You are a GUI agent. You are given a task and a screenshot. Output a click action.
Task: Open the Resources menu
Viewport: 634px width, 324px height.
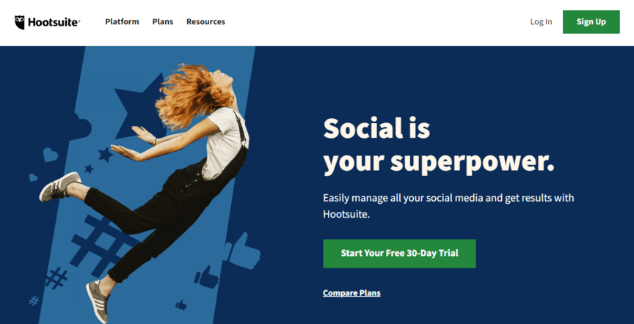pyautogui.click(x=205, y=22)
